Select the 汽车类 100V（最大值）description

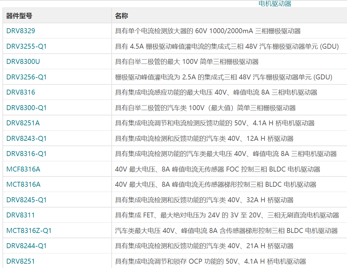coord(205,108)
